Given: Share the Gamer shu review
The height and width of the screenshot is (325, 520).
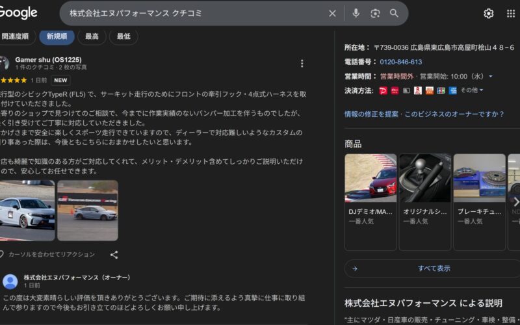Looking at the screenshot, I should (114, 255).
